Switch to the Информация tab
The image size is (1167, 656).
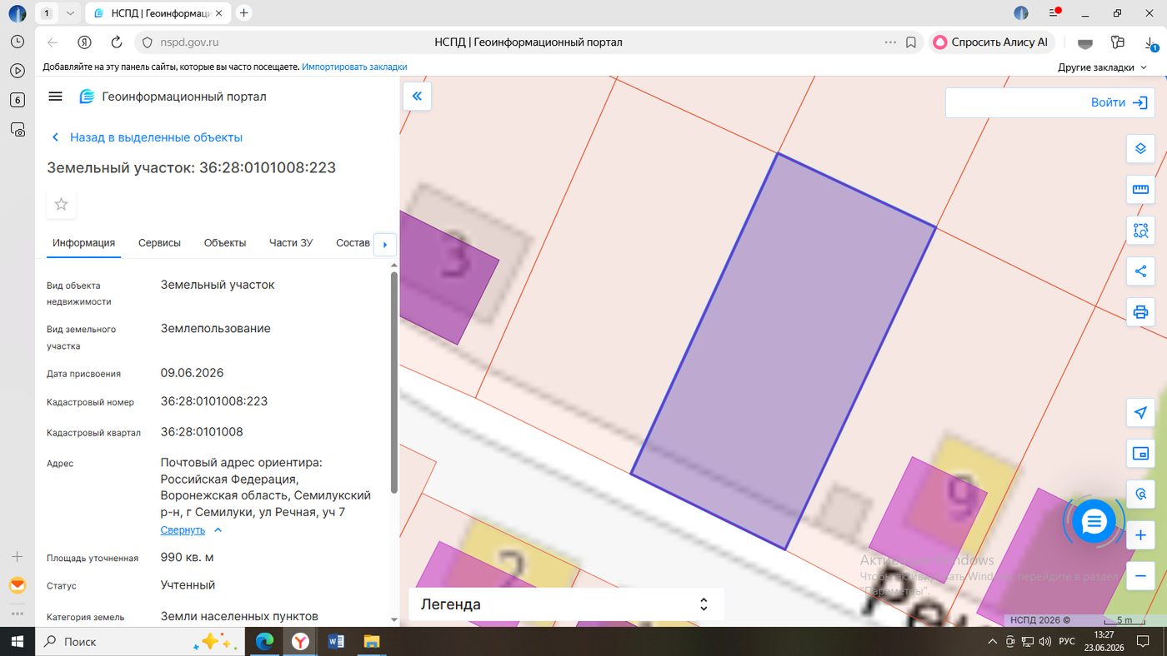pyautogui.click(x=83, y=243)
